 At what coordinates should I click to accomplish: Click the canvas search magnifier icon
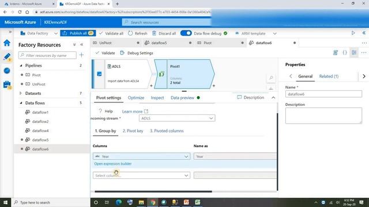(271, 78)
